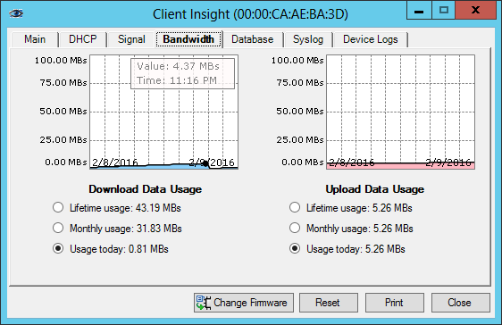The height and width of the screenshot is (325, 502).
Task: Click the black data point on download graph
Action: tap(205, 163)
